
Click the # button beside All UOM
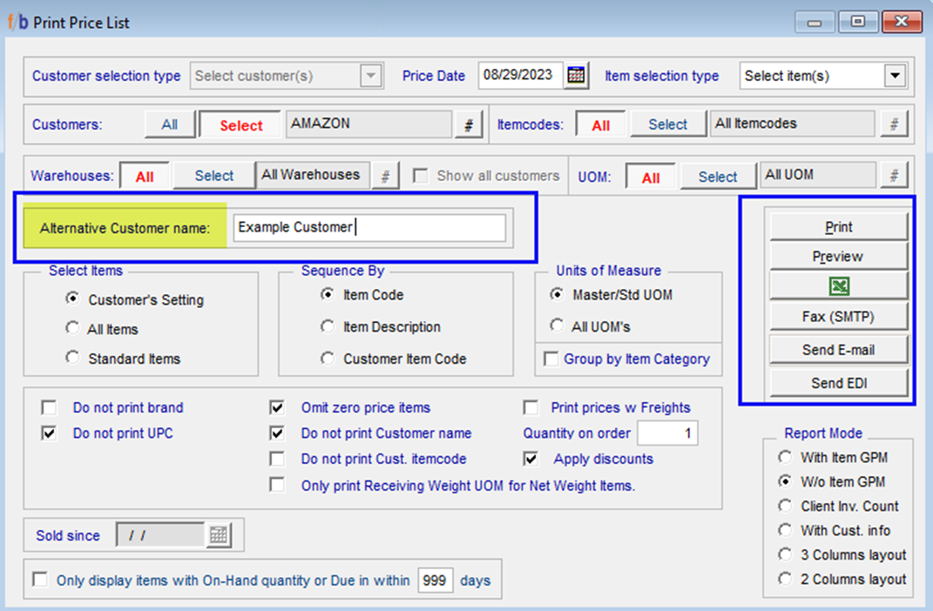click(x=893, y=176)
